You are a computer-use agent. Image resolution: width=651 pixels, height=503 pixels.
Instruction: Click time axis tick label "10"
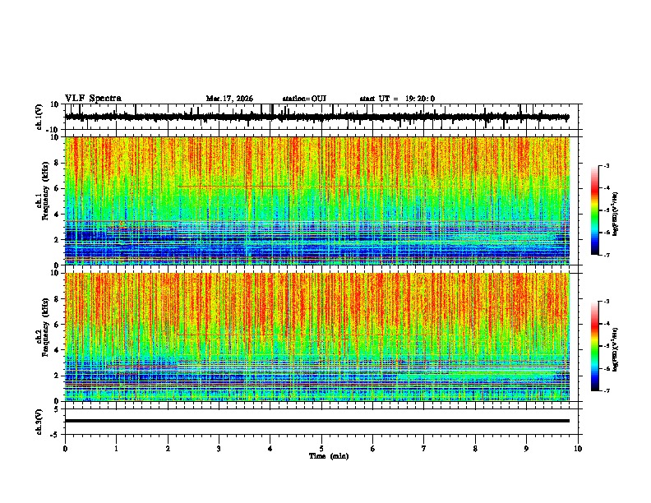[578, 449]
